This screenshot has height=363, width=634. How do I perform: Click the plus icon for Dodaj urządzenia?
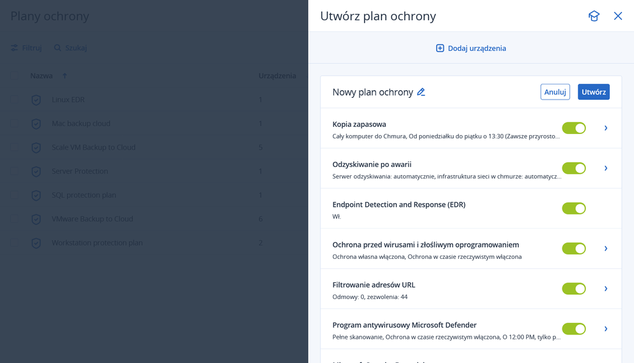[x=440, y=48]
